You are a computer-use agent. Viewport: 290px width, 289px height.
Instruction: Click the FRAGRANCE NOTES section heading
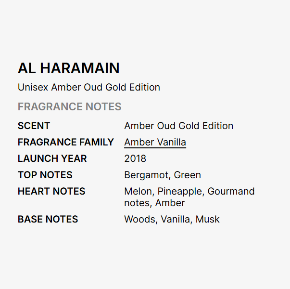point(70,106)
